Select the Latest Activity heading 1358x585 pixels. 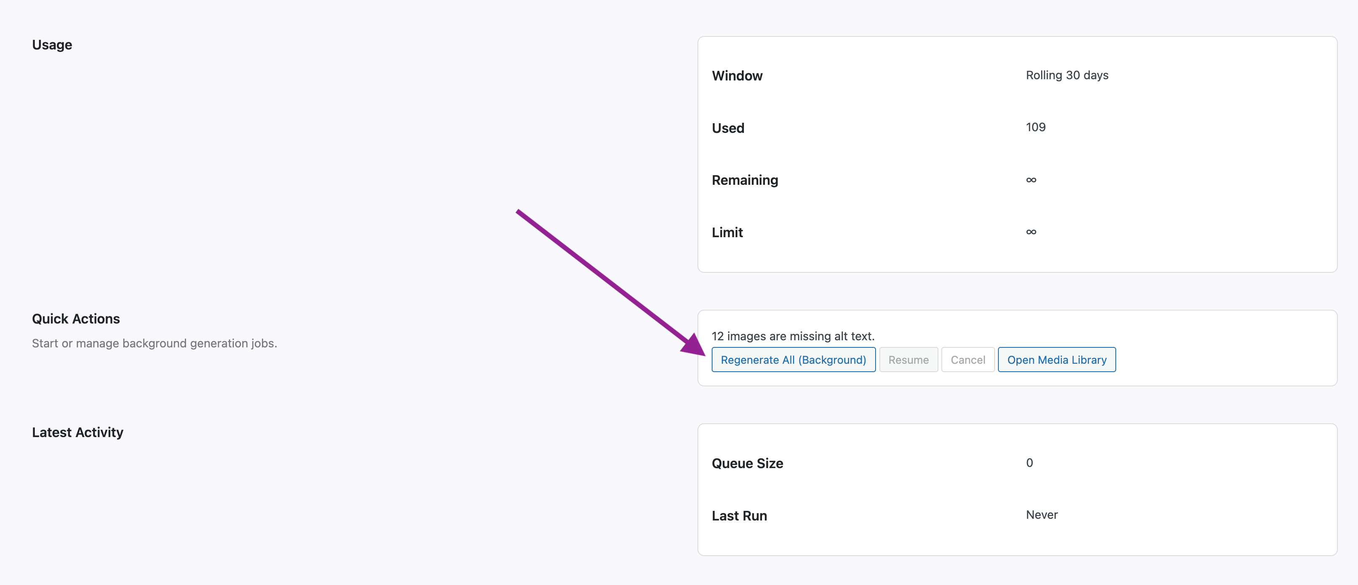[77, 432]
